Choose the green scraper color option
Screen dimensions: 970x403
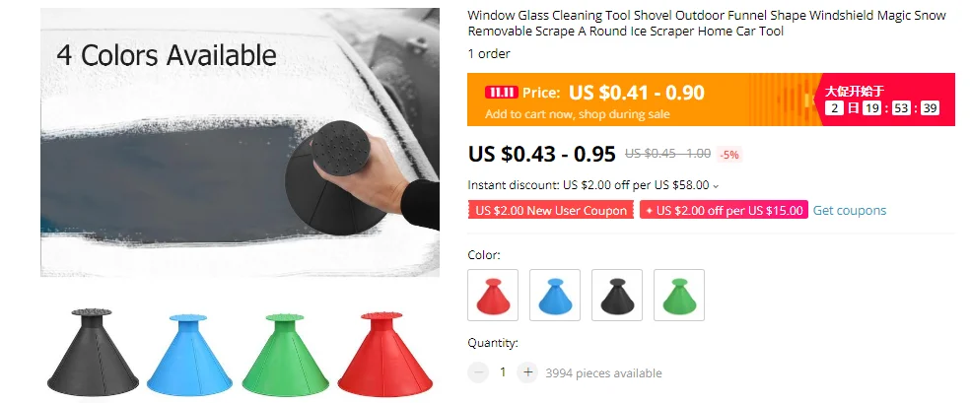point(678,295)
